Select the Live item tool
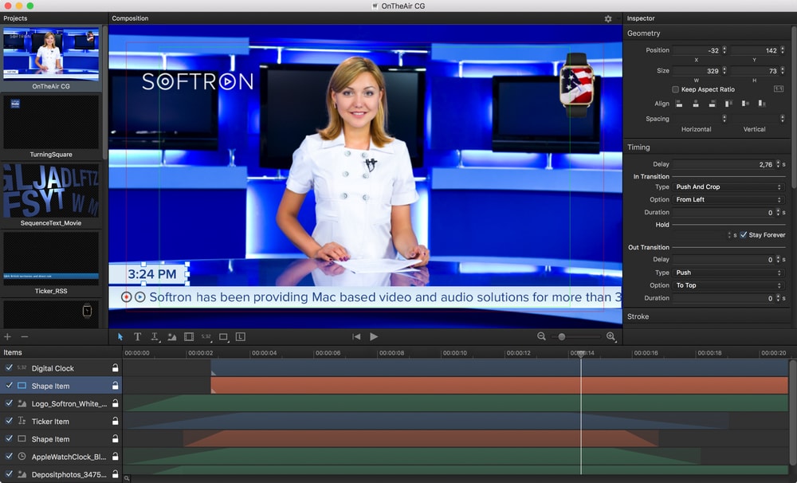 [241, 336]
